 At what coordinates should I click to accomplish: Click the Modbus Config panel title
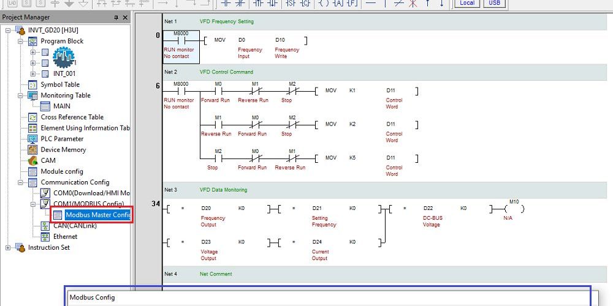(x=93, y=297)
